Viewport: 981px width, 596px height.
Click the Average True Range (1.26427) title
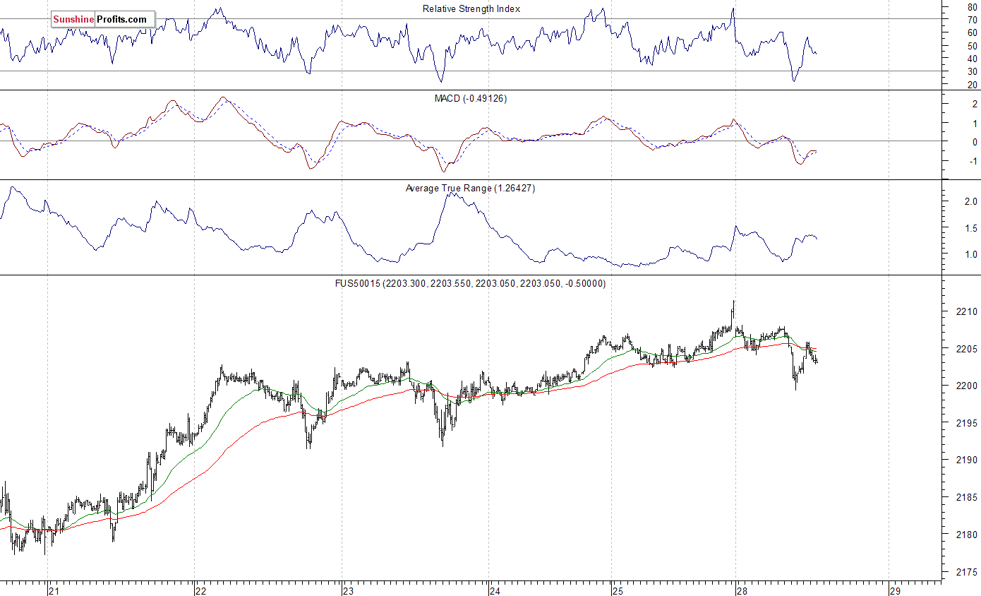pyautogui.click(x=470, y=188)
